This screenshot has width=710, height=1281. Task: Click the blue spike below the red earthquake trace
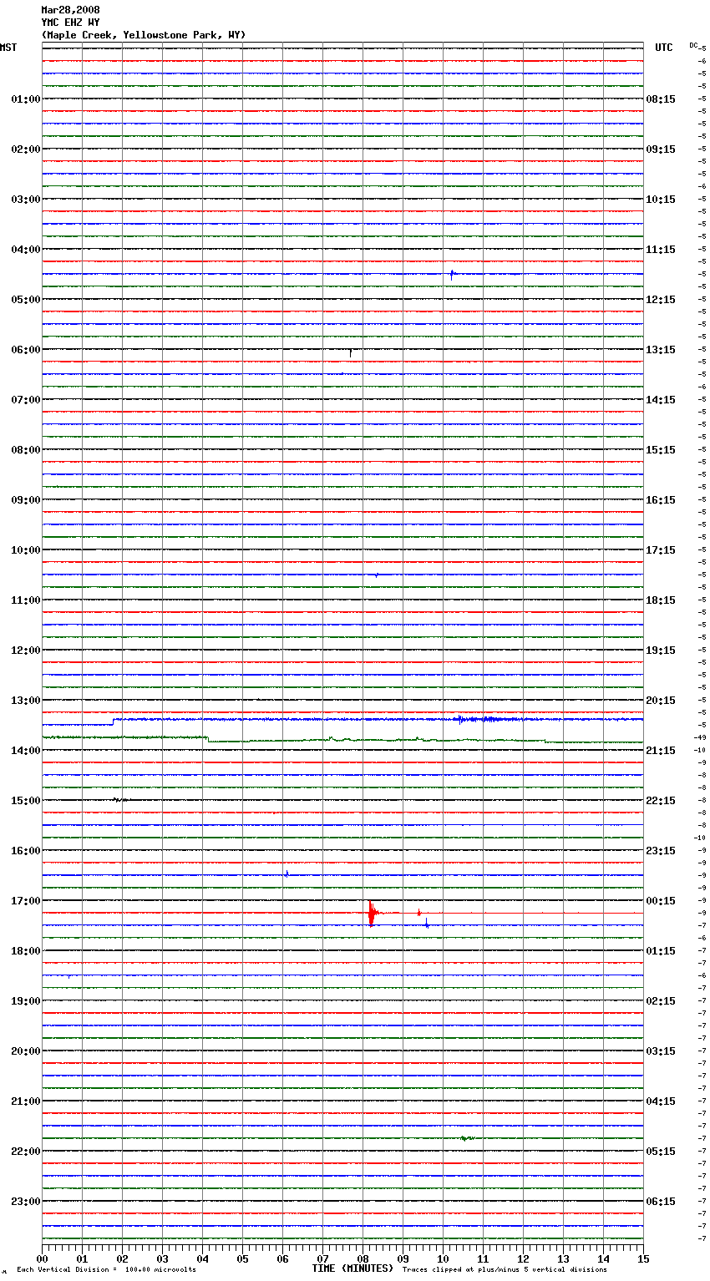coord(427,923)
